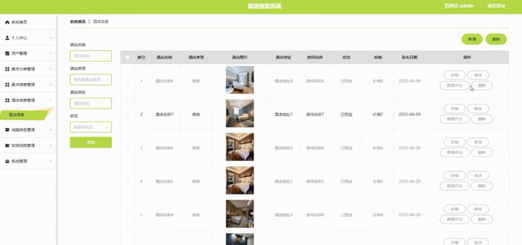Expand the 景点信息管理 chevron
Viewport: 522px width, 245px height.
[50, 84]
